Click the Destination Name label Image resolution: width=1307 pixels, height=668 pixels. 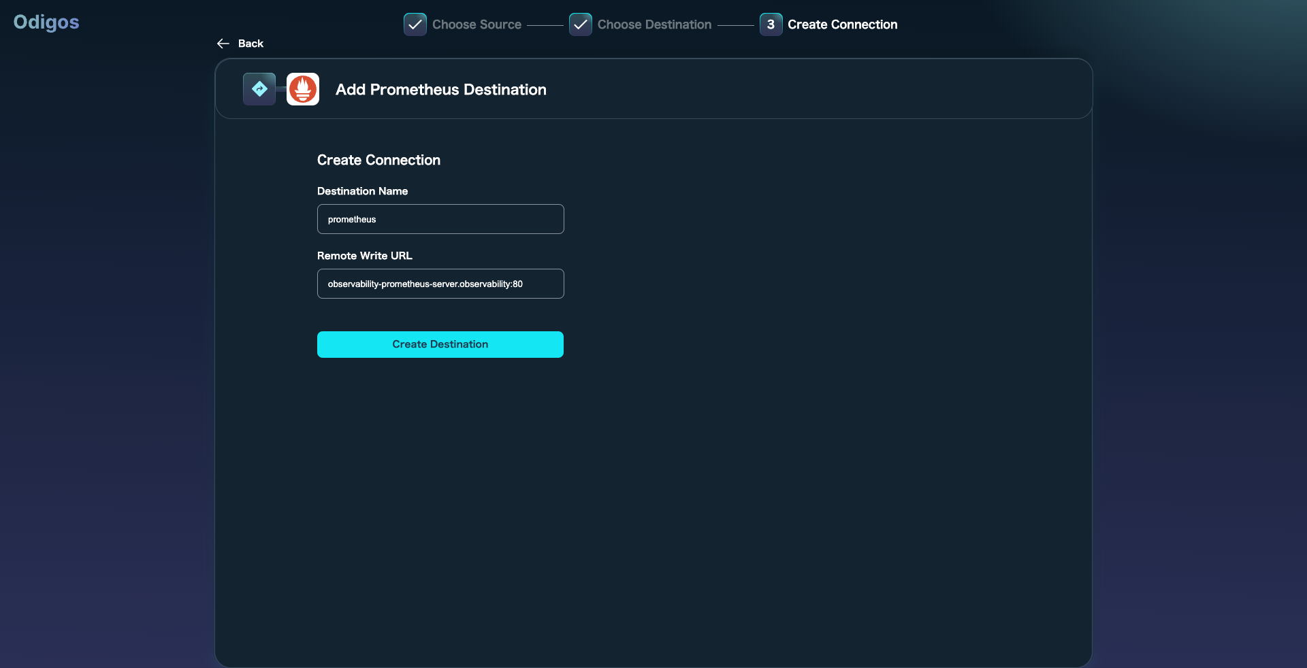pyautogui.click(x=362, y=191)
